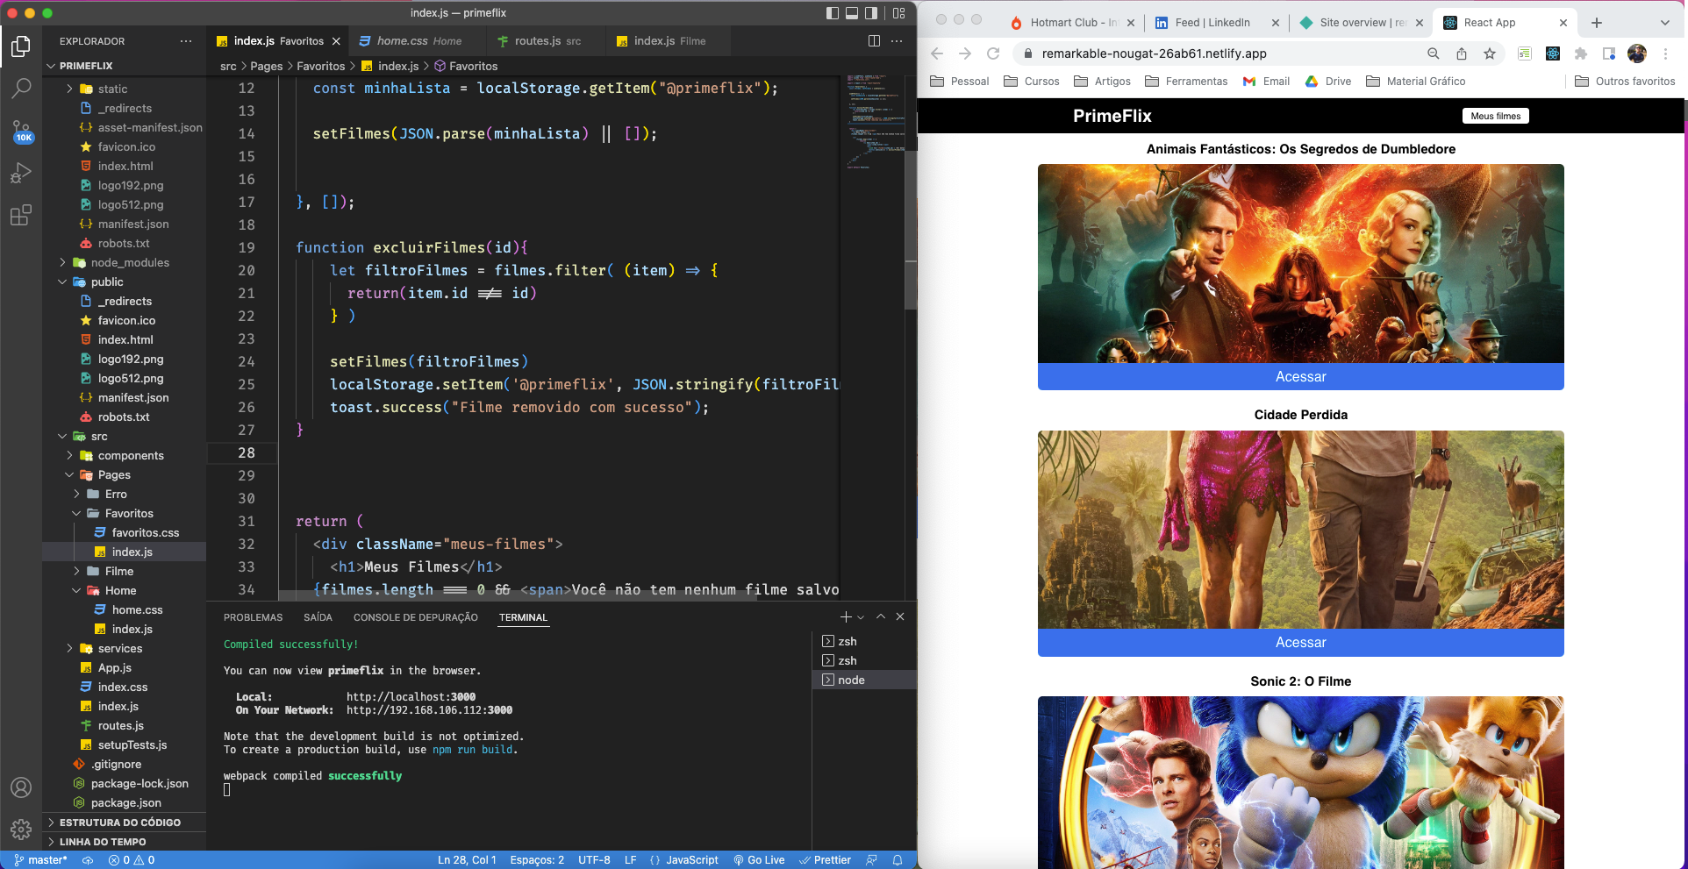Click Ln 28, Col 1 in status bar

(467, 860)
